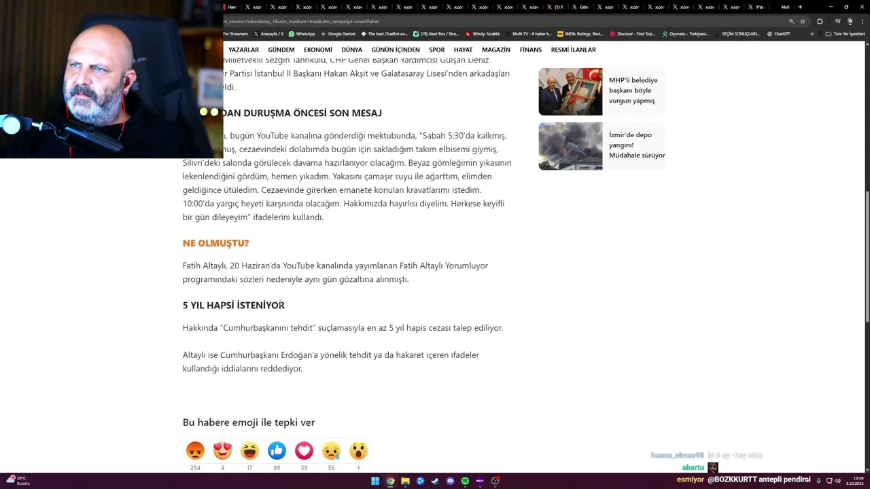Open the YAZARLAR menu
This screenshot has width=870, height=489.
[x=243, y=50]
